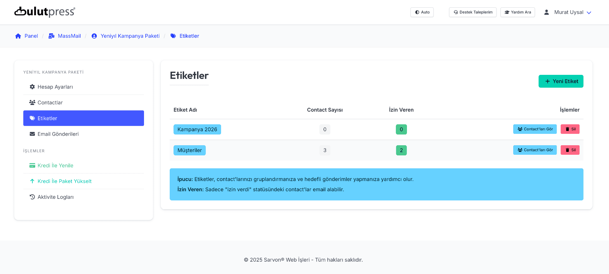This screenshot has width=609, height=274.
Task: Click the MassMail breadcrumb icon
Action: coord(51,36)
